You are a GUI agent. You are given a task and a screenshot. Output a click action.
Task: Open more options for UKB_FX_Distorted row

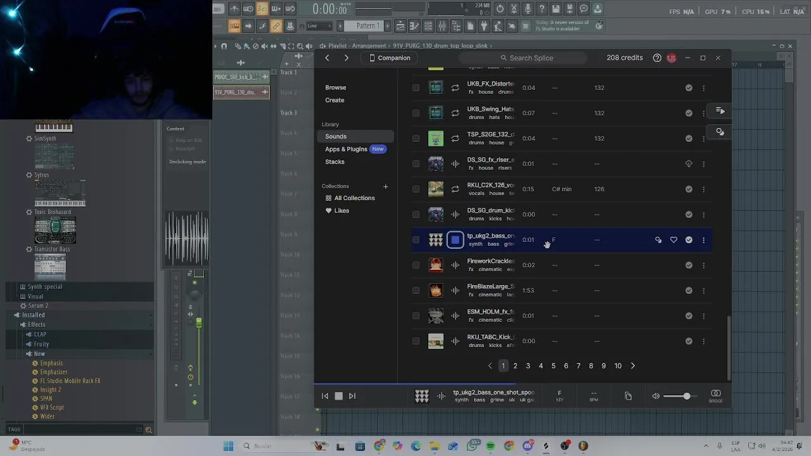[703, 87]
